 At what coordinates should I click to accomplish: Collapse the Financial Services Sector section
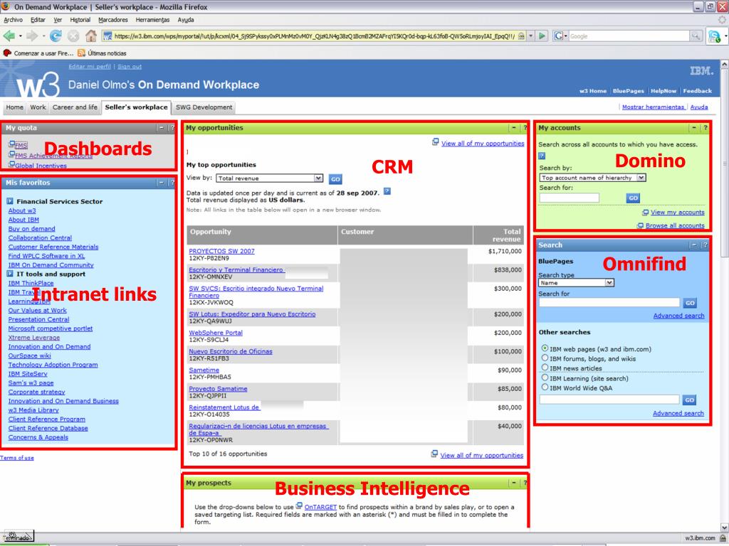(x=10, y=201)
